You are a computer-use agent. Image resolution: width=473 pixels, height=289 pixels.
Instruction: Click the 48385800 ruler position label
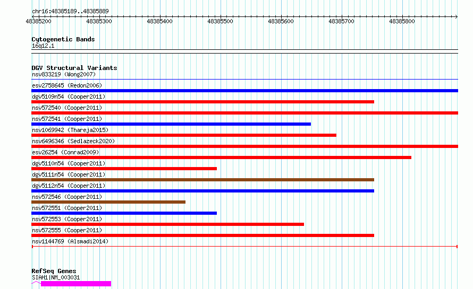tap(402, 21)
